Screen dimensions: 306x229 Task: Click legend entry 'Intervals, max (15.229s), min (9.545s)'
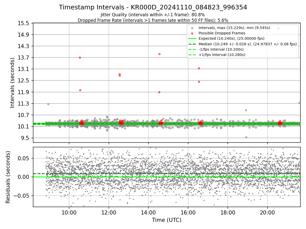(x=234, y=28)
